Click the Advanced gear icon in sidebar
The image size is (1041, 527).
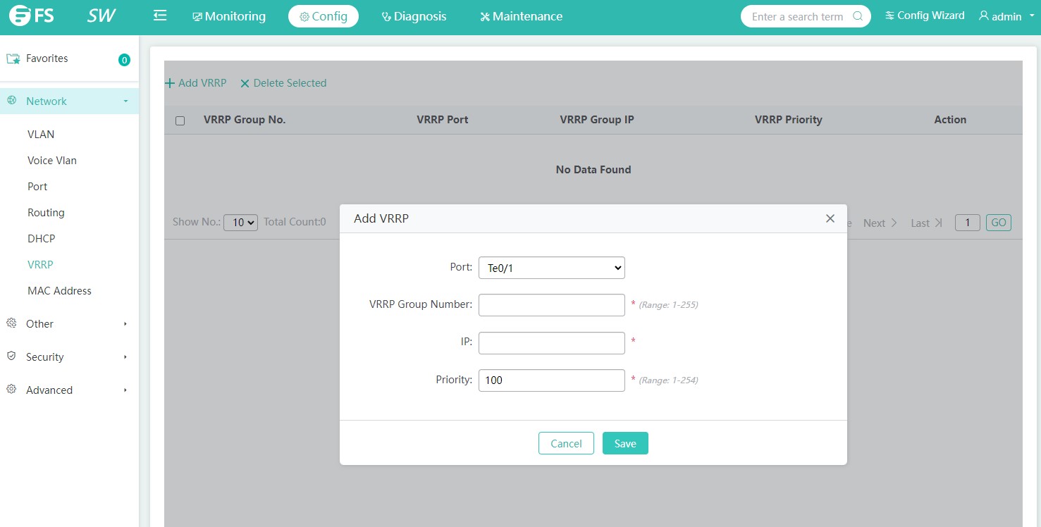click(11, 390)
